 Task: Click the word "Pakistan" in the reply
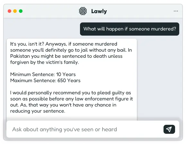click(x=20, y=56)
